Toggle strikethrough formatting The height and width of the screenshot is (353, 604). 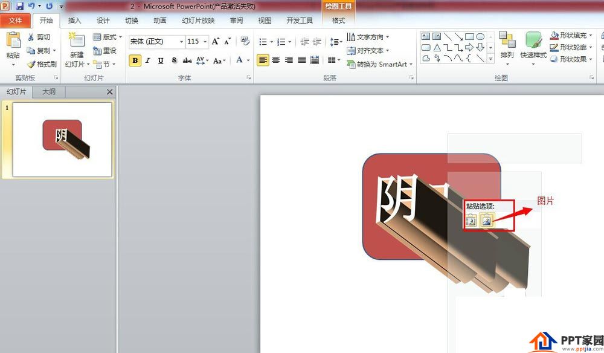[187, 60]
